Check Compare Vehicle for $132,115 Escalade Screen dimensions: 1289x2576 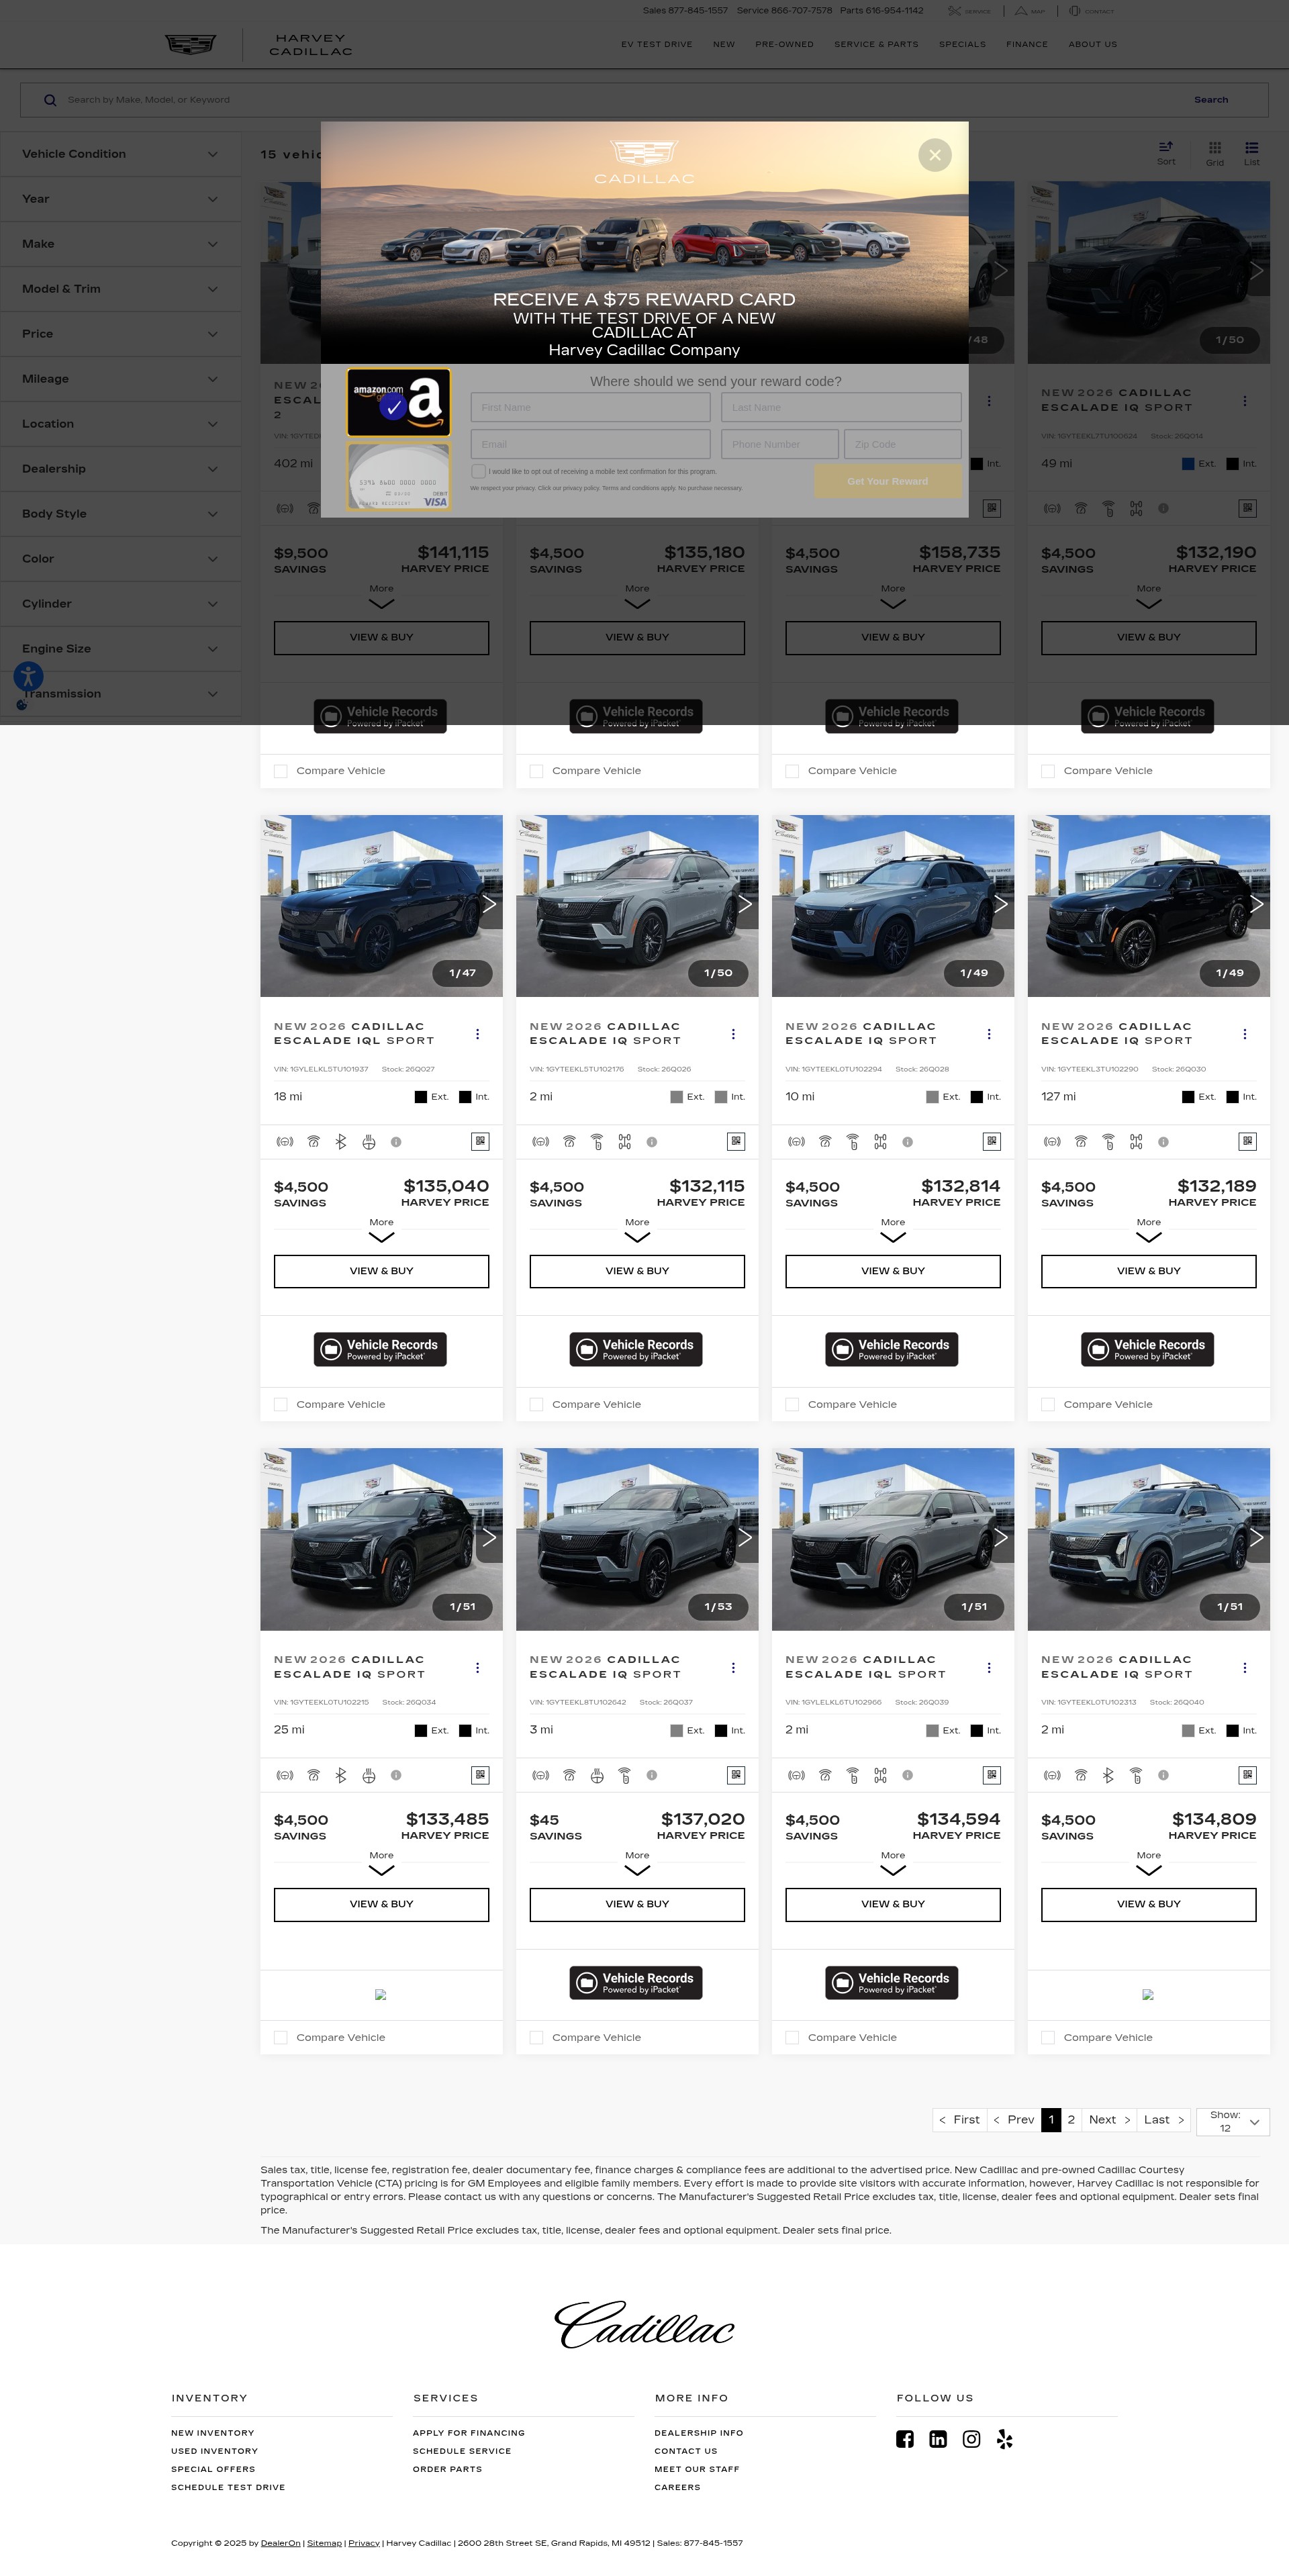tap(537, 1404)
